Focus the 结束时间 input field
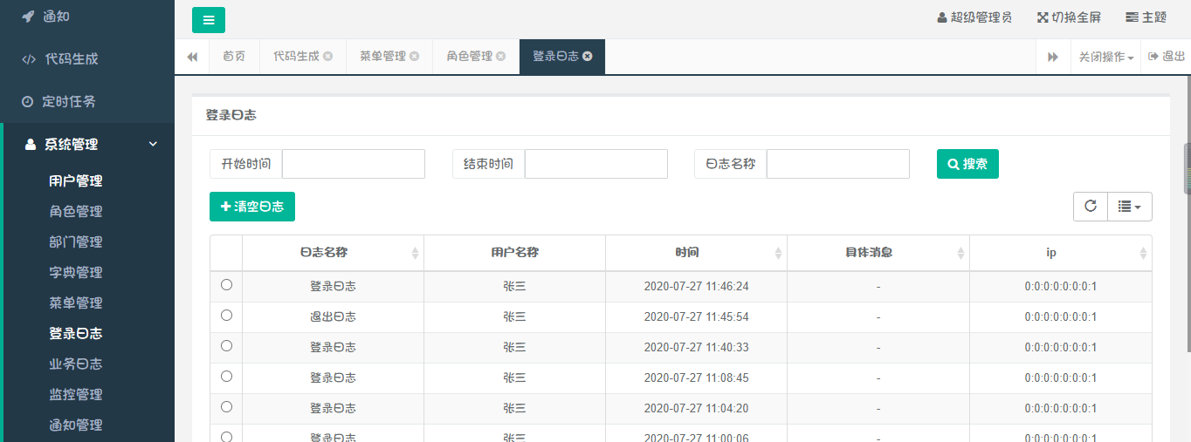Viewport: 1191px width, 442px height. 596,164
